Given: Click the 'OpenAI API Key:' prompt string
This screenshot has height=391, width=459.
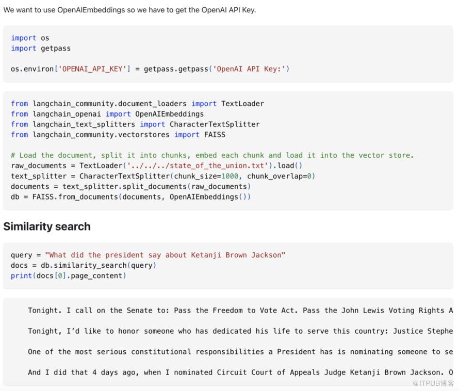Looking at the screenshot, I should click(250, 69).
